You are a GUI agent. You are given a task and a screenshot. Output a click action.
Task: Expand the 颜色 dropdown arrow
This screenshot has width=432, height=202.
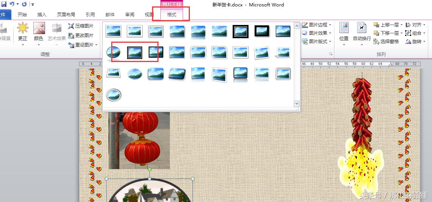click(x=39, y=45)
